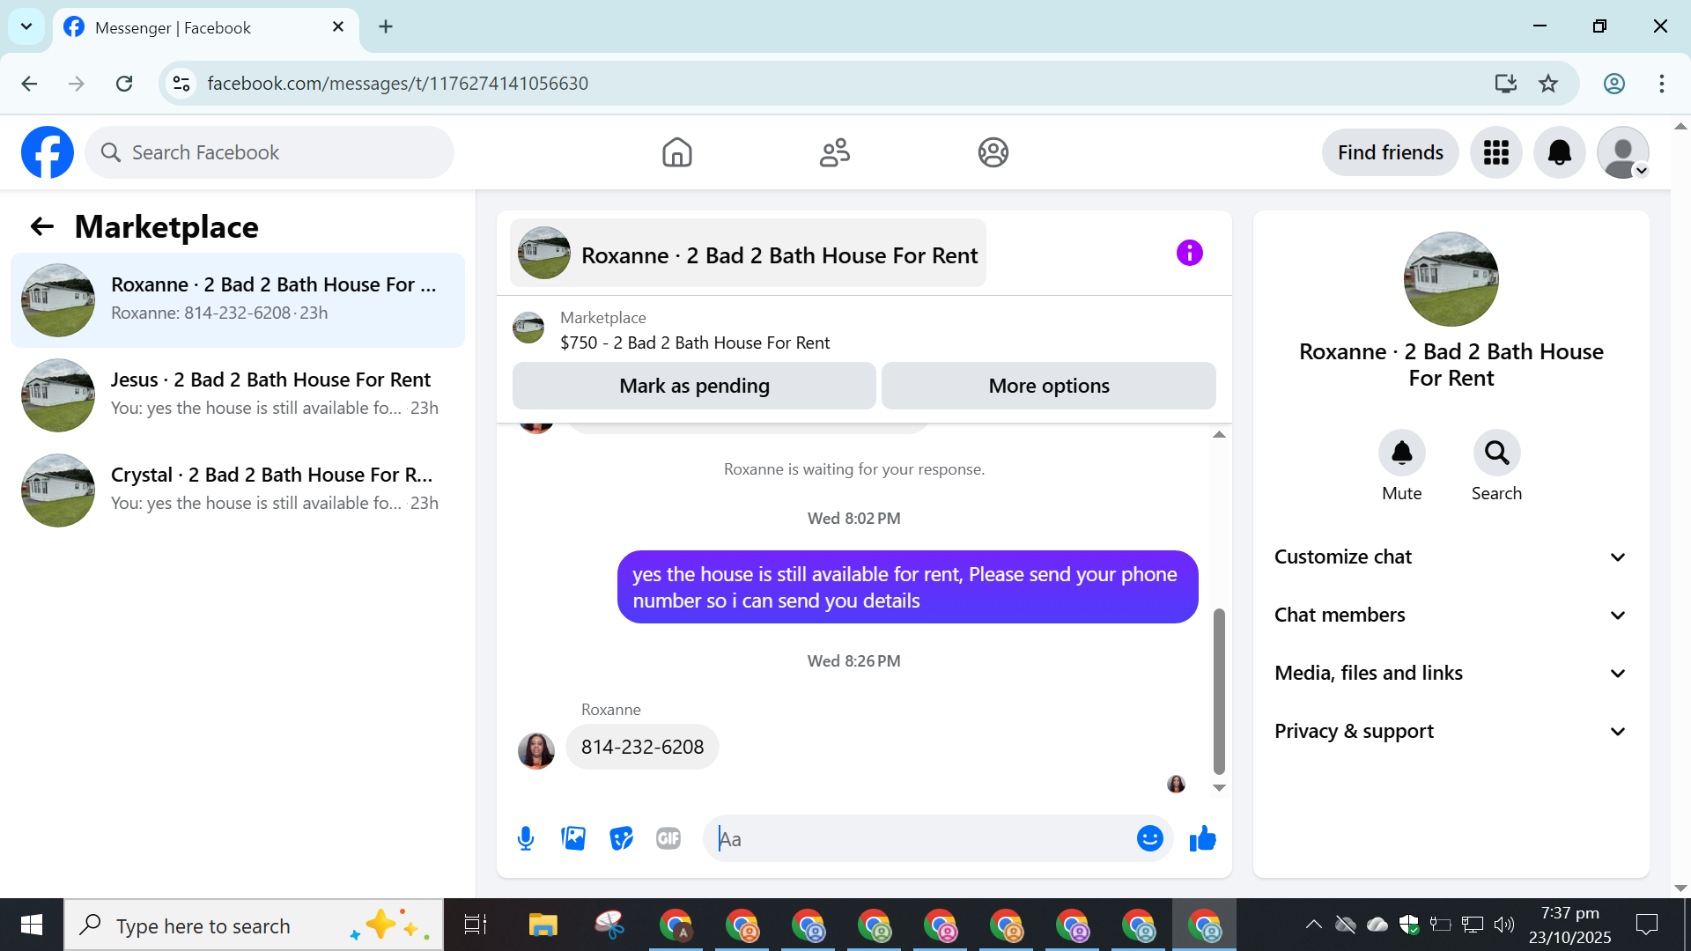Open the sticker picker icon
The image size is (1691, 951).
click(621, 838)
